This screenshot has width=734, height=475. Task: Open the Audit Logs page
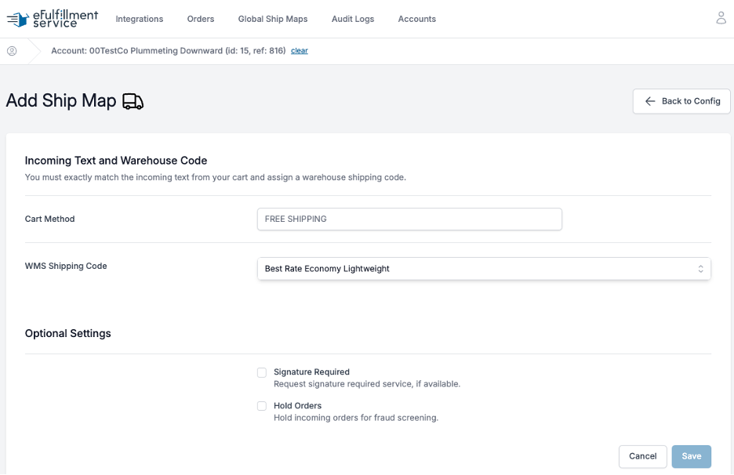click(352, 19)
